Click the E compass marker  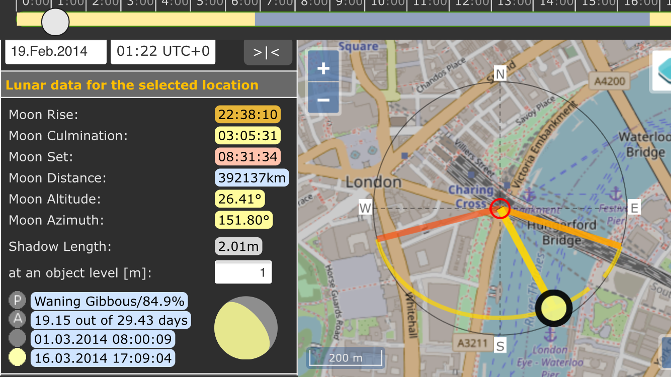pyautogui.click(x=634, y=208)
